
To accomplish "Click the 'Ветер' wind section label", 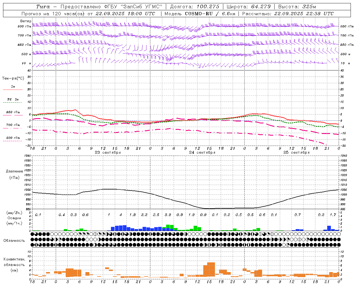I will coord(26,21).
